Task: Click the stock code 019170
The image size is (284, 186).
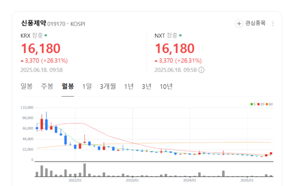Action: click(x=56, y=24)
